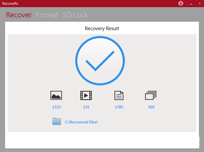Click the photo count 1522
204x152 pixels.
point(56,107)
